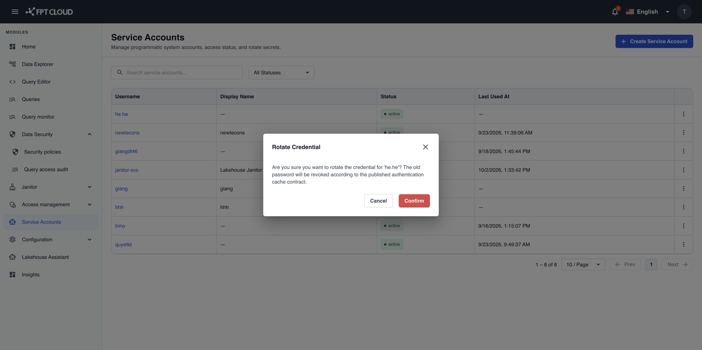Open the English language dropdown
702x350 pixels.
click(648, 12)
